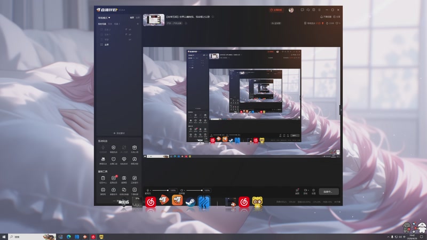Click the start streaming button at bottom right
427x240 pixels.
pyautogui.click(x=329, y=191)
